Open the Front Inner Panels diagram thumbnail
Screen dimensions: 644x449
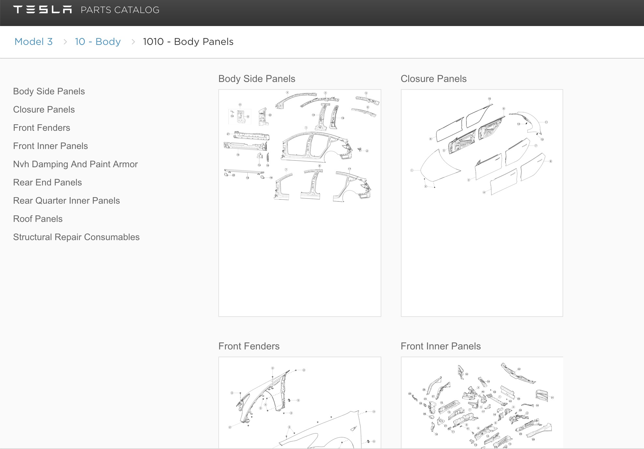[482, 403]
